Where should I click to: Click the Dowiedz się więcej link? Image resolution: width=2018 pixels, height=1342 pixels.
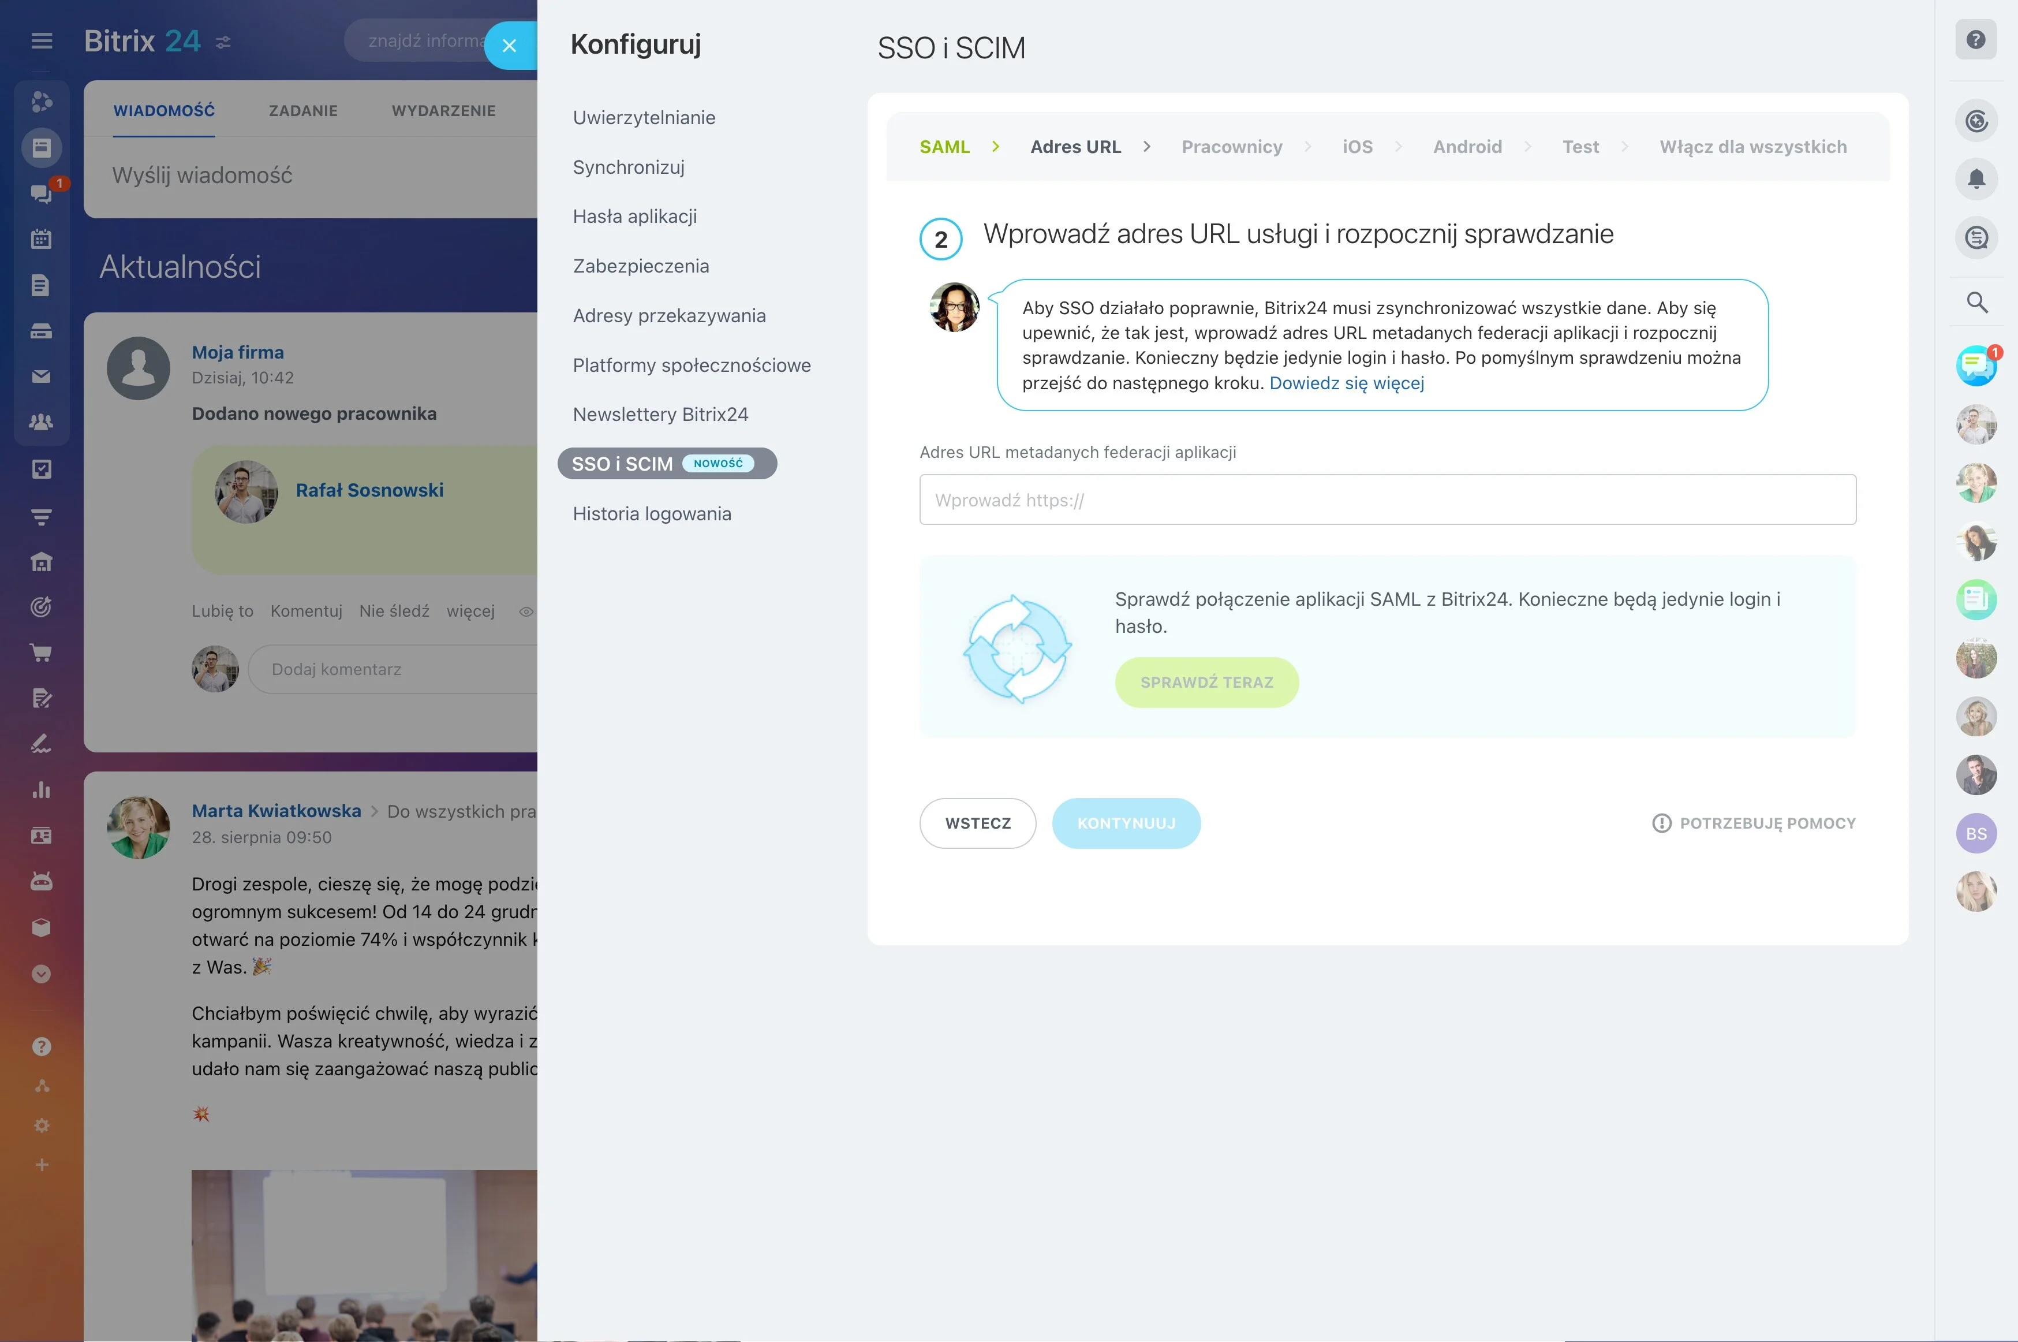(1347, 383)
